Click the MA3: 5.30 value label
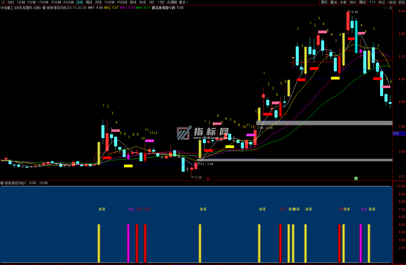The height and width of the screenshot is (265, 406). [127, 8]
